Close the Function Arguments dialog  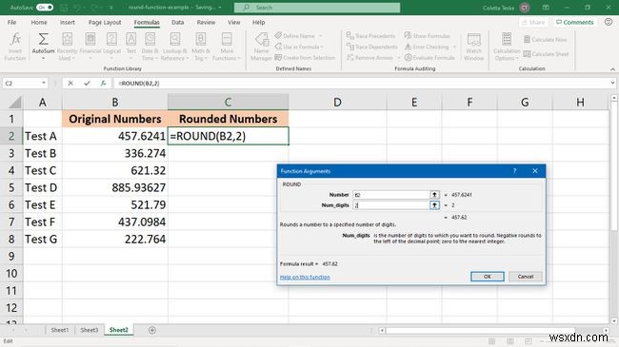tap(535, 171)
